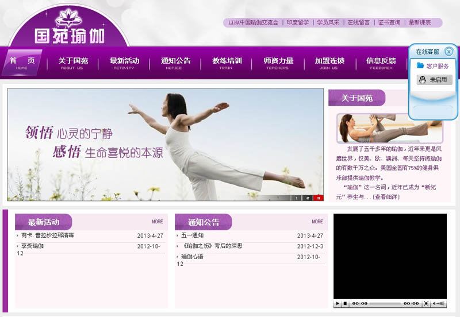Switch banner to slide 1
This screenshot has height=317, width=460.
(x=297, y=198)
